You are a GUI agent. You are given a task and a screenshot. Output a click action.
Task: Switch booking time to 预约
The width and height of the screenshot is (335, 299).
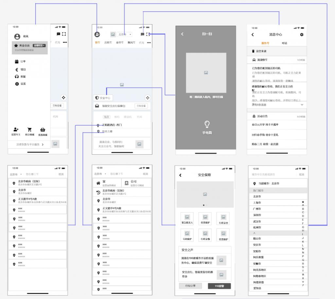[117, 117]
